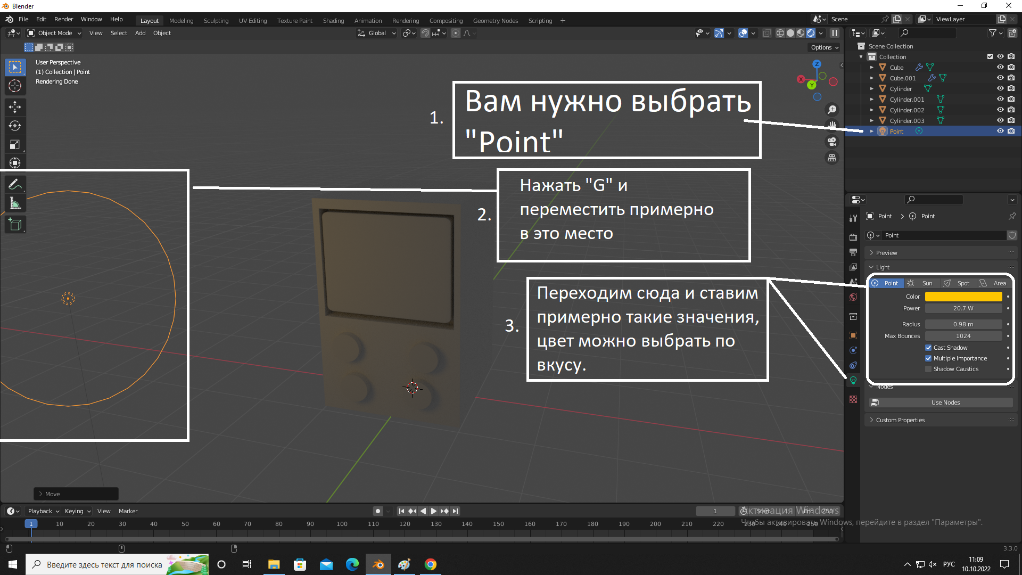
Task: Collapse the Light panel
Action: (x=883, y=267)
